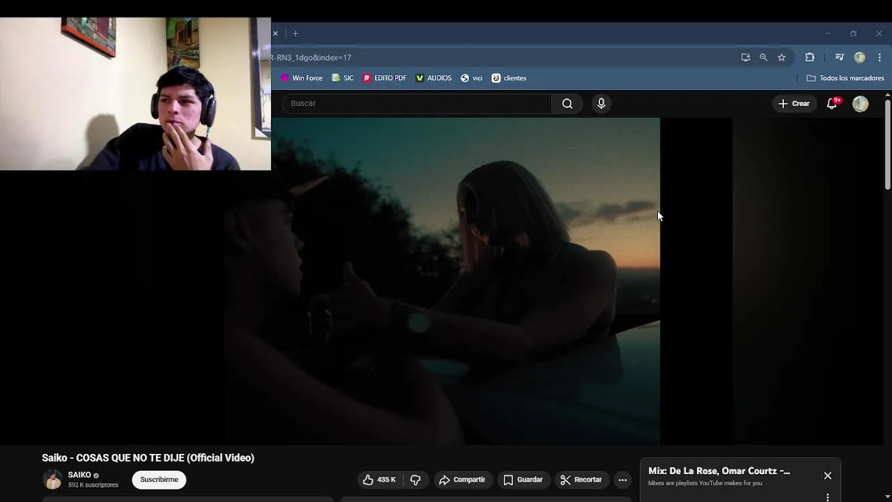
Task: Open the Compartir share dialog
Action: [x=462, y=480]
